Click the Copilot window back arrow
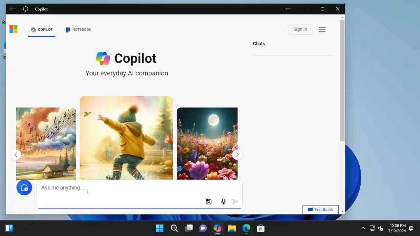 click(12, 9)
